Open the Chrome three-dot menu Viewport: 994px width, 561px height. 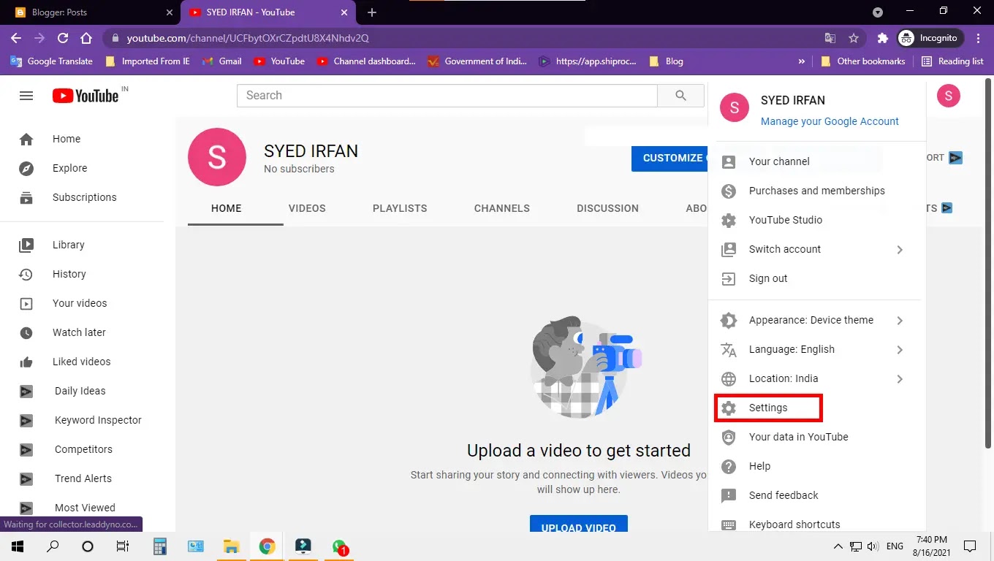click(x=978, y=38)
